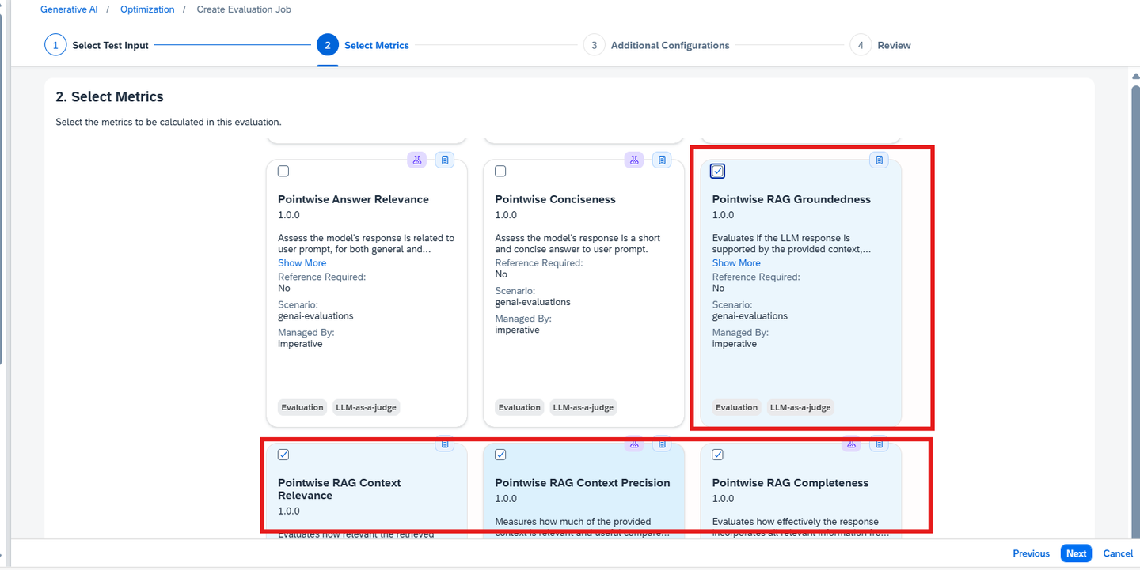
Task: Click LLM-as-a-judge tag on Pointwise Conciseness card
Action: pyautogui.click(x=583, y=407)
